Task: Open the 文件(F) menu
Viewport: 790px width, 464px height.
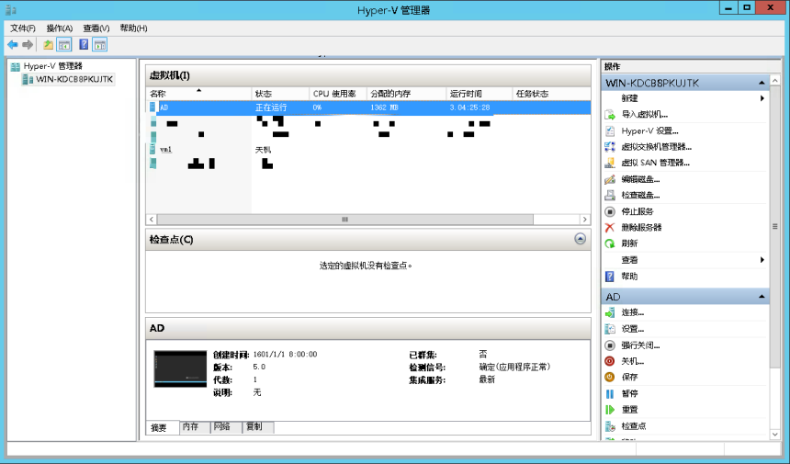Action: coord(23,28)
